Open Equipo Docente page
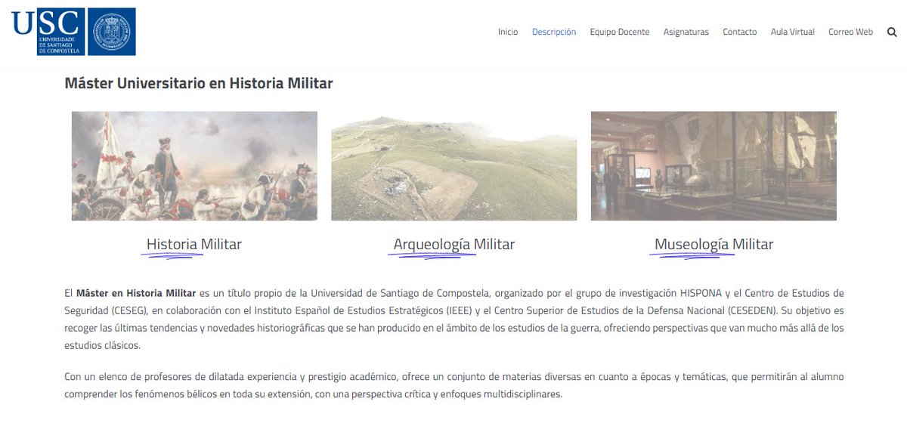The width and height of the screenshot is (907, 426). click(x=620, y=32)
